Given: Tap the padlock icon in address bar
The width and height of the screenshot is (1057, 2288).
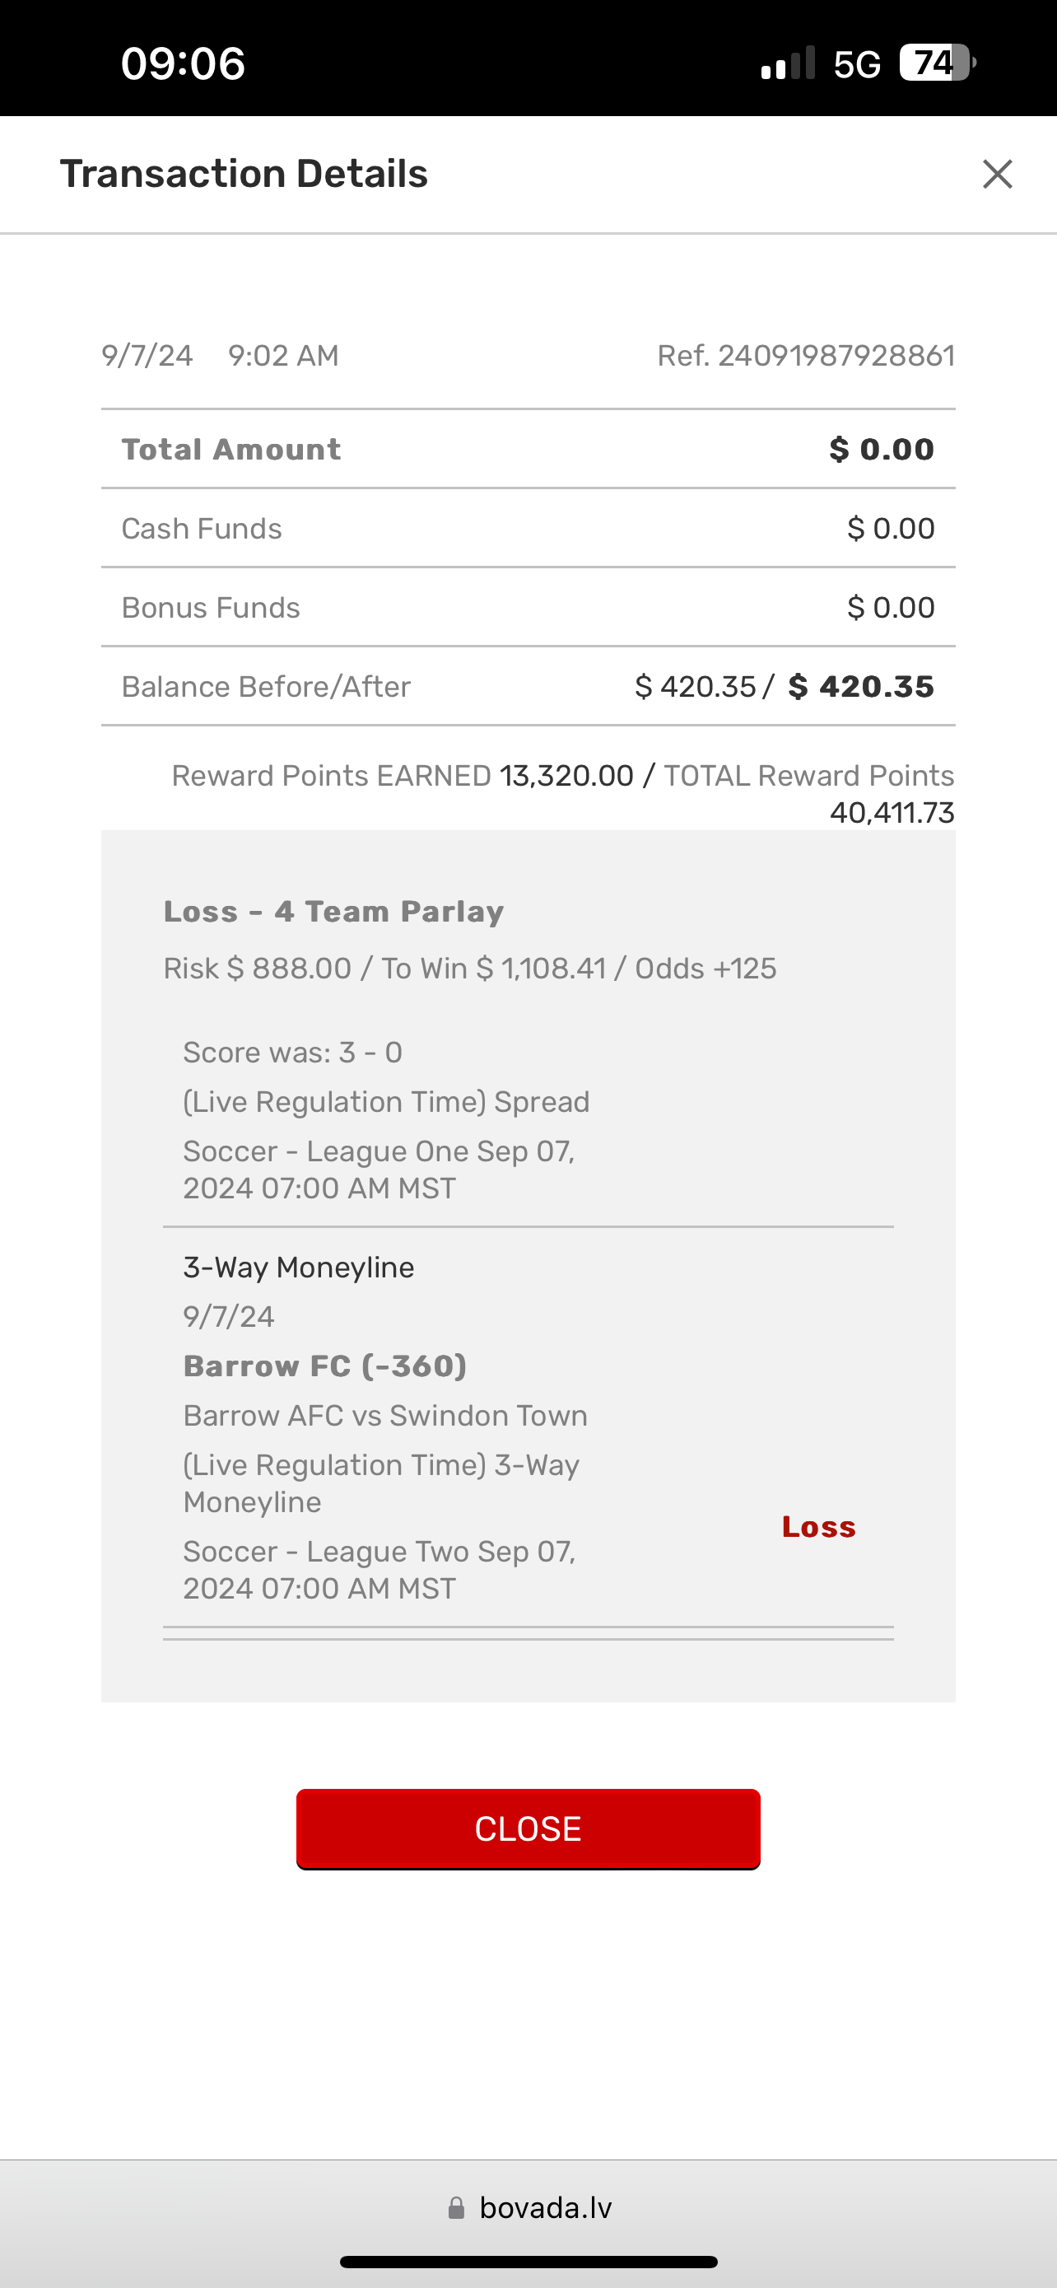Looking at the screenshot, I should point(456,2208).
